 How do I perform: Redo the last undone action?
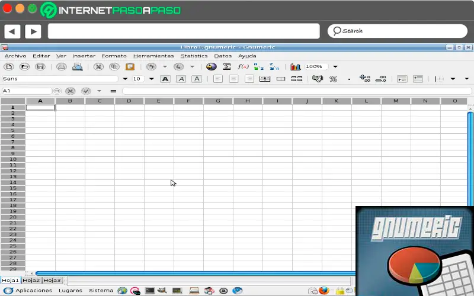pos(179,67)
